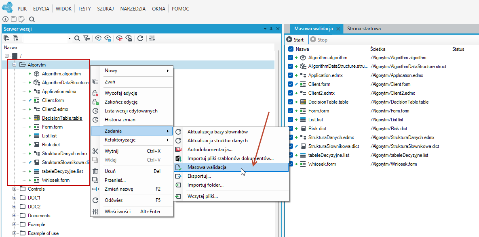The width and height of the screenshot is (479, 237).
Task: Expand the Documents folder
Action: 14,216
